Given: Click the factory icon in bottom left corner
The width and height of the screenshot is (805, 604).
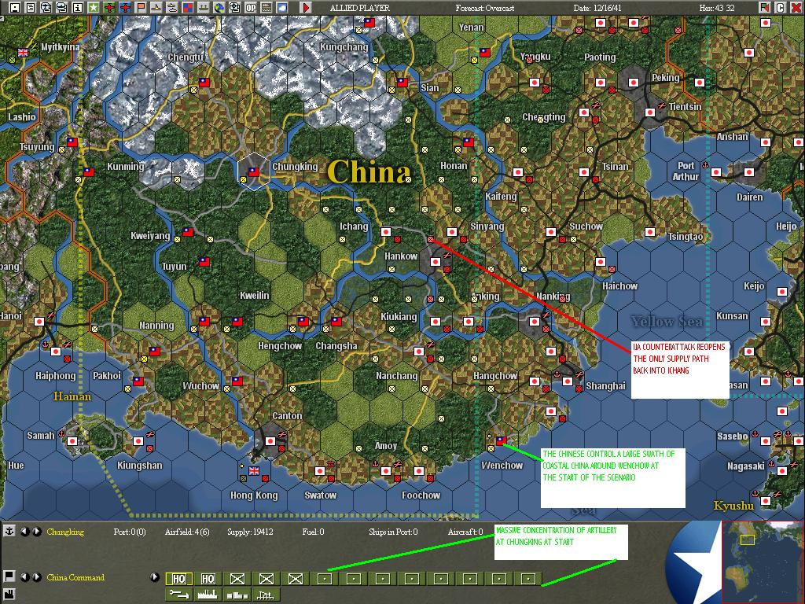Looking at the screenshot, I should [x=9, y=596].
